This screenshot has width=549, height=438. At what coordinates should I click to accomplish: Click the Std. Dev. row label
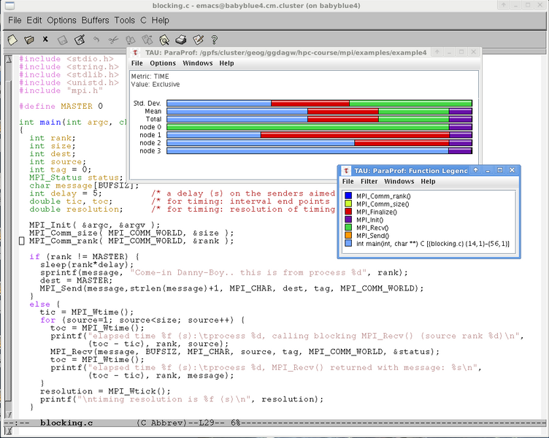[147, 104]
